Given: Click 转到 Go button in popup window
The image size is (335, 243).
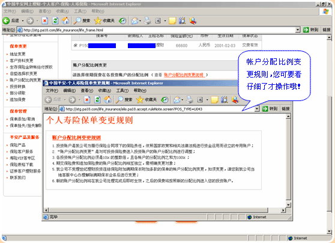Looking at the screenshot, I should 270,109.
